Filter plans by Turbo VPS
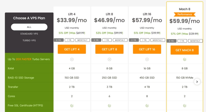Screen dimensions: 206x112 pos(29,40)
